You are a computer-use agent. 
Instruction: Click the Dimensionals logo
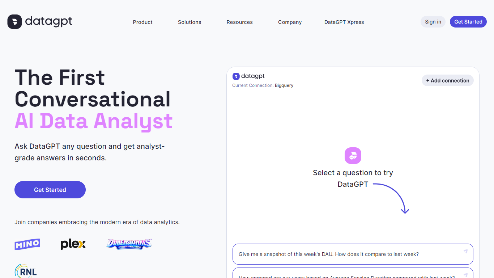[x=129, y=244]
